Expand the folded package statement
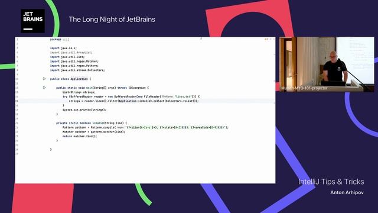Image resolution: width=378 pixels, height=213 pixels. (x=66, y=40)
